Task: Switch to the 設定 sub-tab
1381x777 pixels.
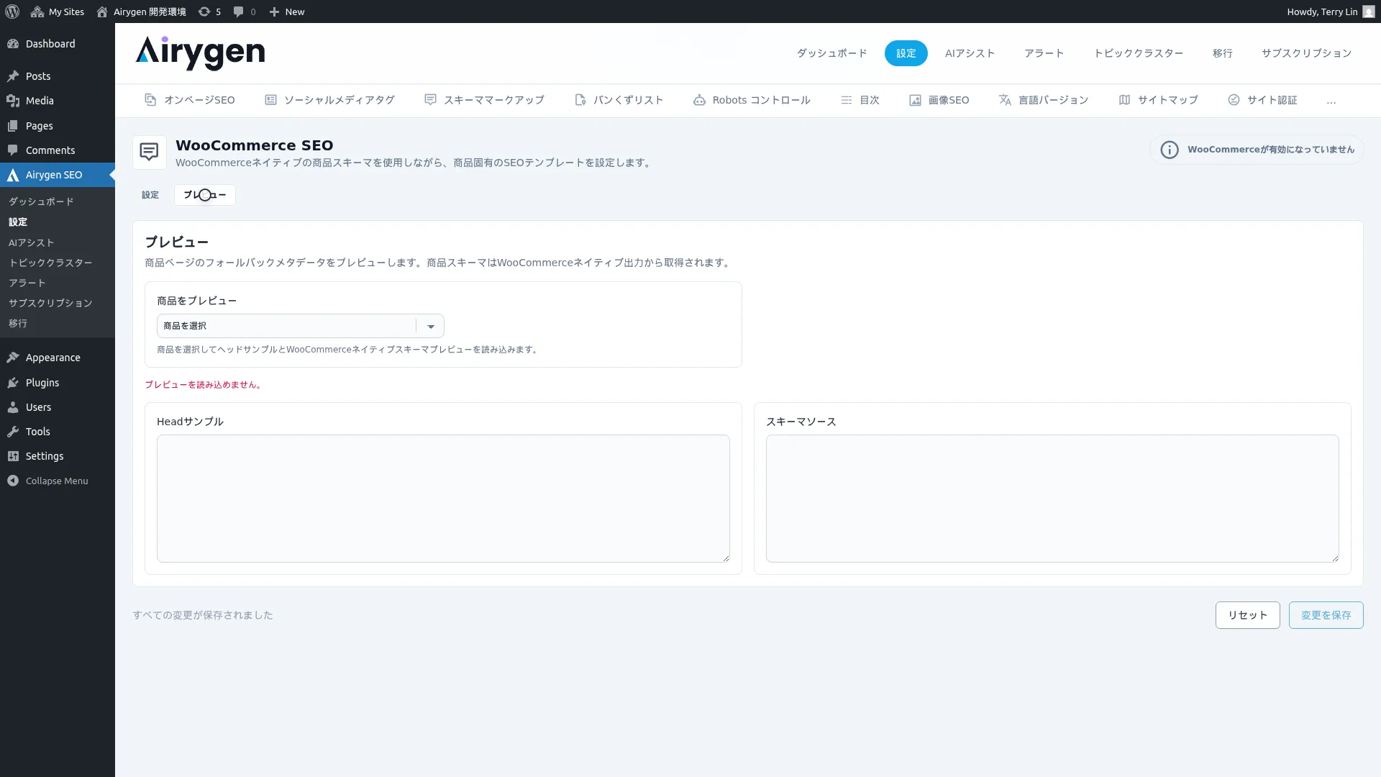Action: coord(150,195)
